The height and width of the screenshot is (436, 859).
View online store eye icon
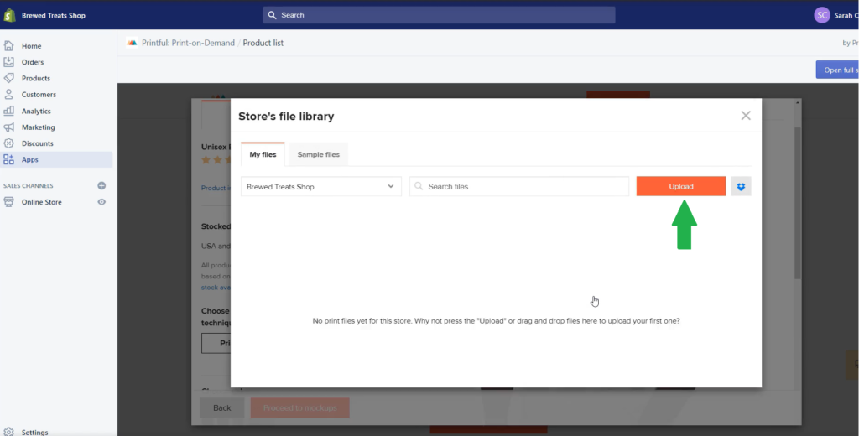tap(102, 202)
